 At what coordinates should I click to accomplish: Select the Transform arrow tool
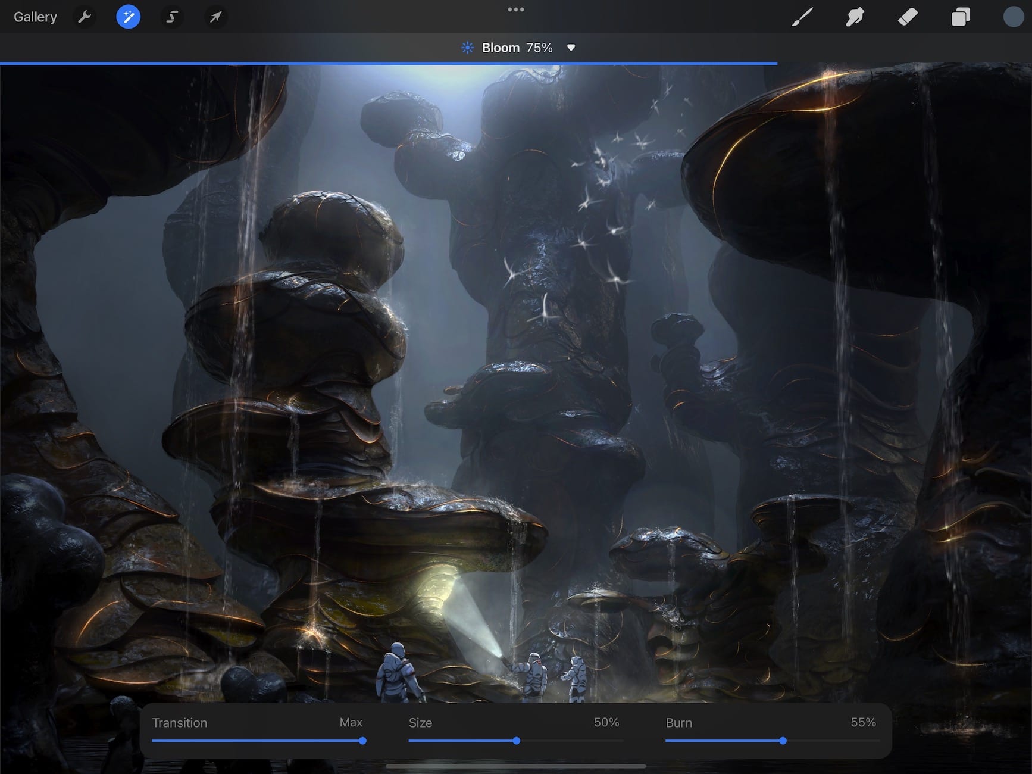point(215,17)
